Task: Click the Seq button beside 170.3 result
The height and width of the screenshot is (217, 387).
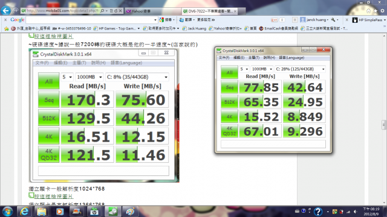Action: tap(48, 99)
